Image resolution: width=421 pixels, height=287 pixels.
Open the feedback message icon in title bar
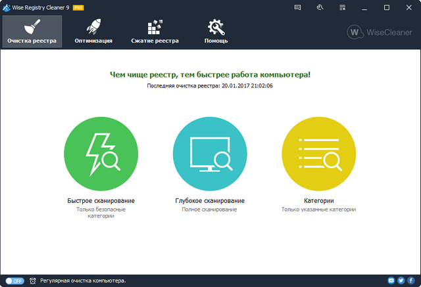pos(297,7)
